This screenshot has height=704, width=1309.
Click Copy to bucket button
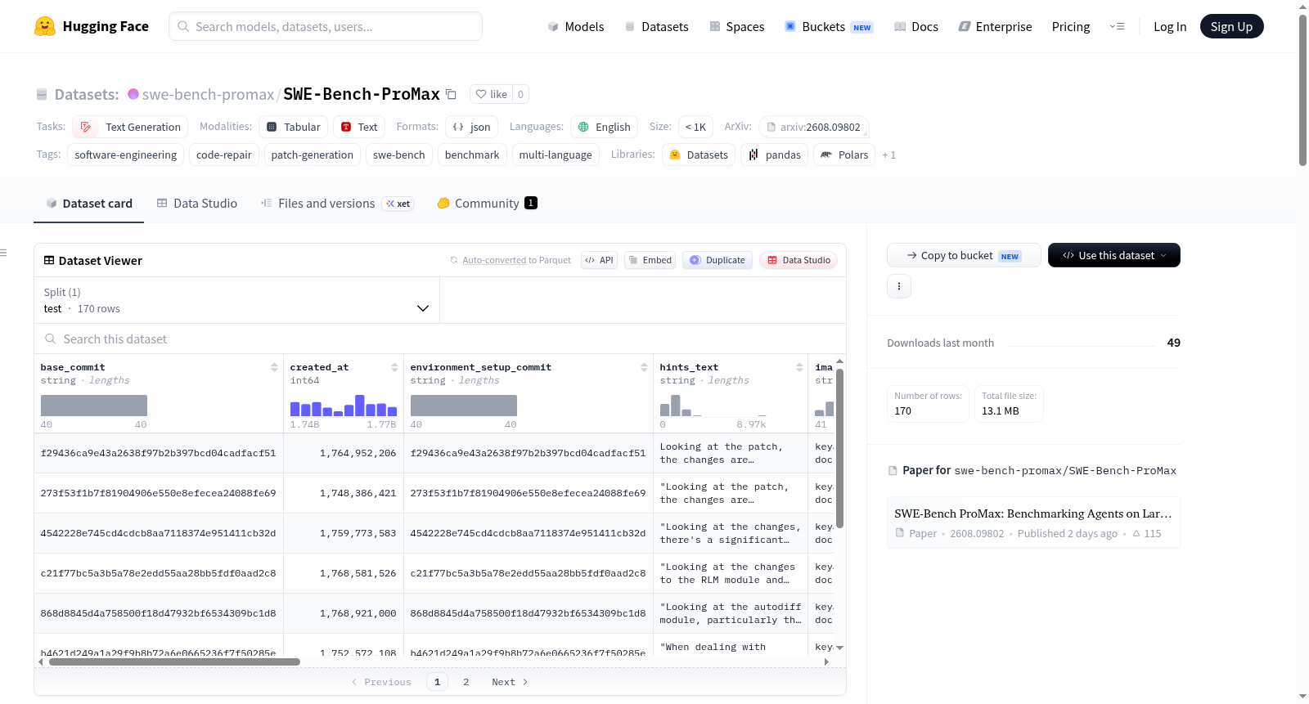click(964, 255)
